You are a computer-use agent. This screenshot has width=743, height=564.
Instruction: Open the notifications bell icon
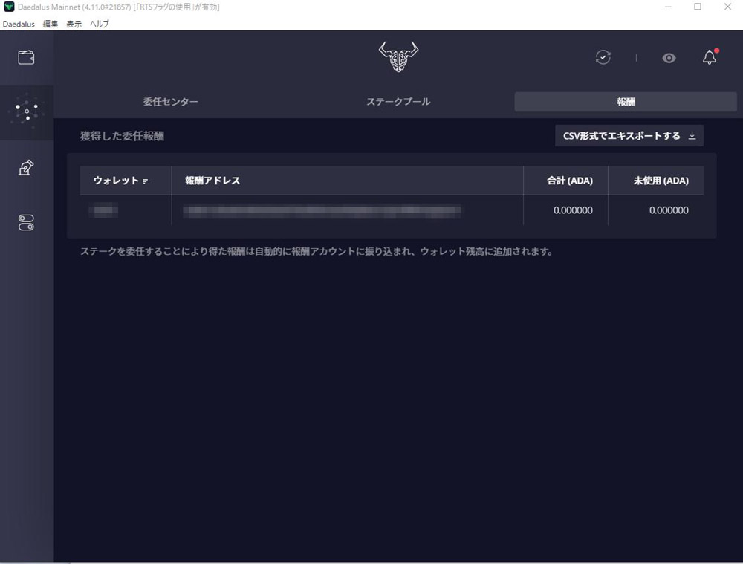coord(710,57)
